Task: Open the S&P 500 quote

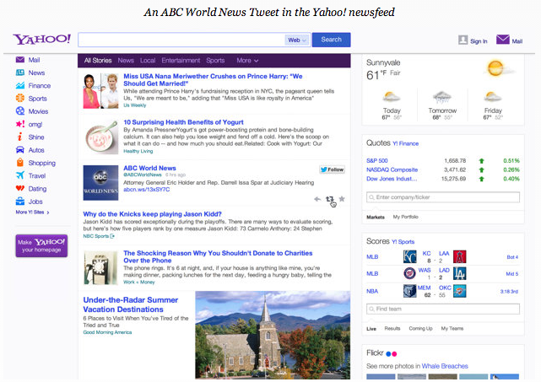Action: point(377,161)
